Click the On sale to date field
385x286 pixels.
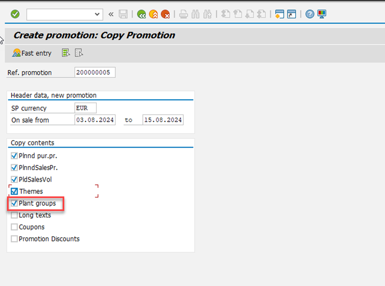pos(163,120)
